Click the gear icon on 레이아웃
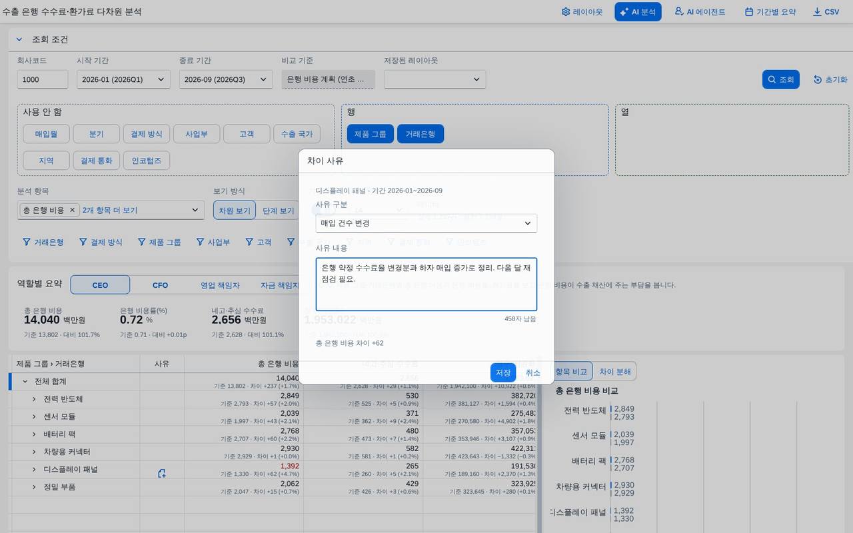The image size is (853, 533). coord(566,12)
